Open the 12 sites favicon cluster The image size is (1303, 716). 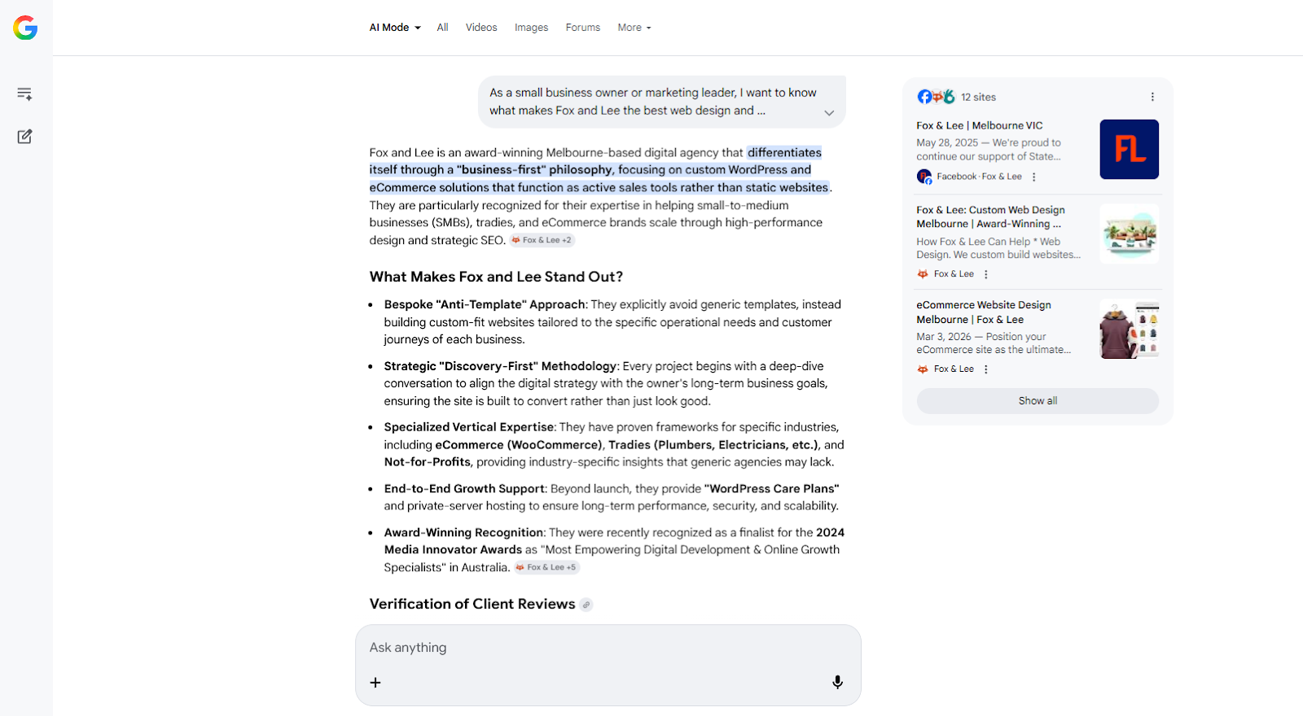pyautogui.click(x=936, y=97)
